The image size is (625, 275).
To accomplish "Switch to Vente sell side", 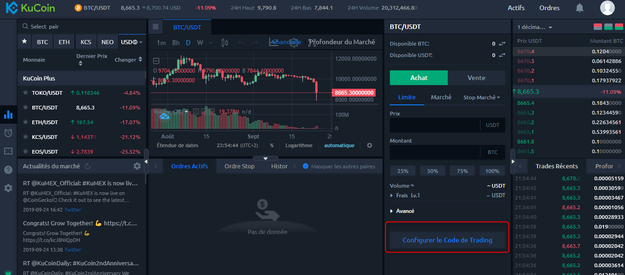I will tap(476, 78).
